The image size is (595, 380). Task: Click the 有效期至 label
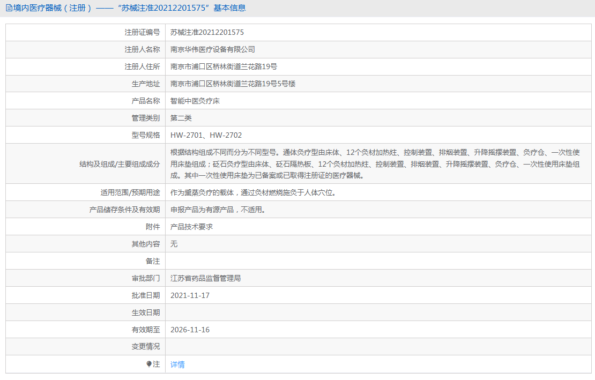pos(146,330)
